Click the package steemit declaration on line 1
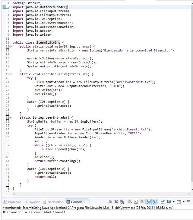This screenshot has height=220, width=193. click(x=27, y=3)
